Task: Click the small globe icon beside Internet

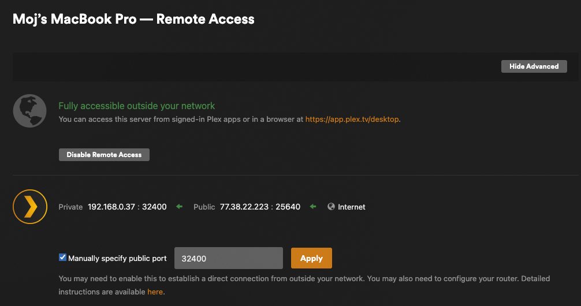Action: 332,206
